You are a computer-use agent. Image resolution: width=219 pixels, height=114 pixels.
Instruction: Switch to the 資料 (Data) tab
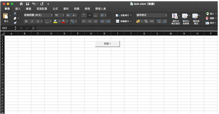tap(66, 9)
